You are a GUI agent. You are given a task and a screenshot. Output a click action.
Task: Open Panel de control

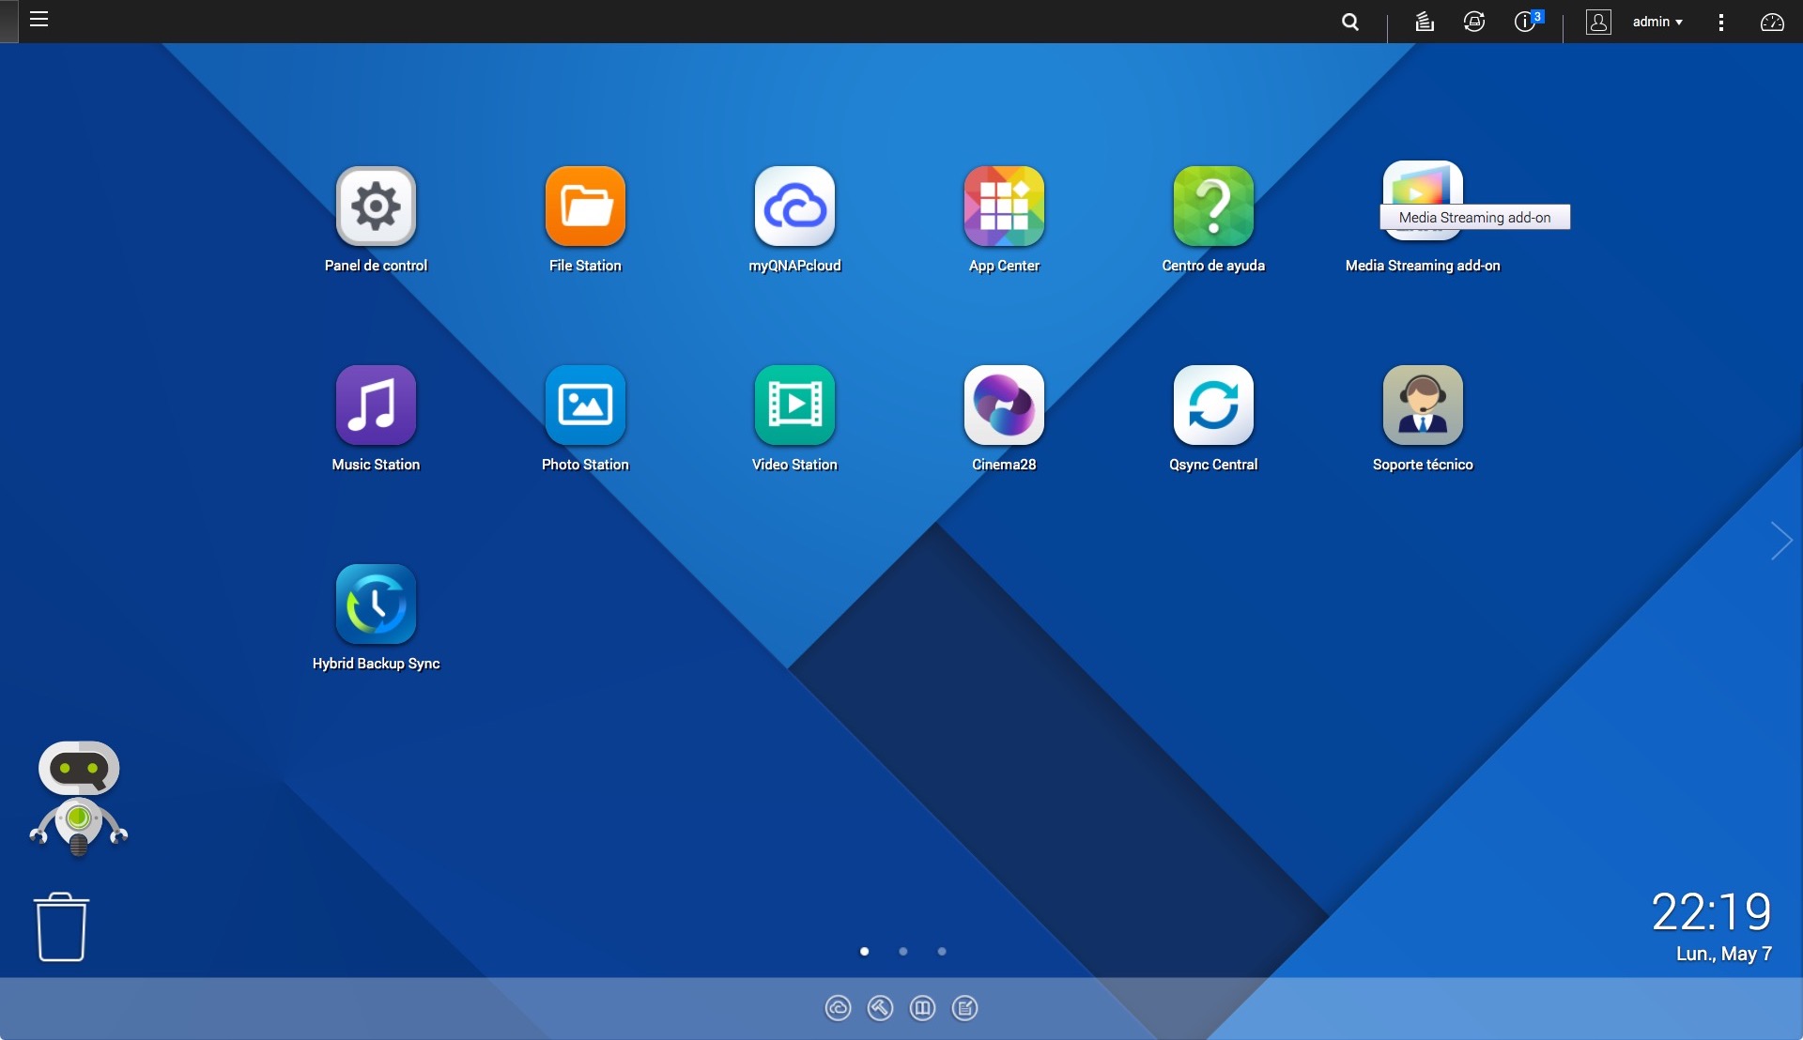(x=376, y=206)
